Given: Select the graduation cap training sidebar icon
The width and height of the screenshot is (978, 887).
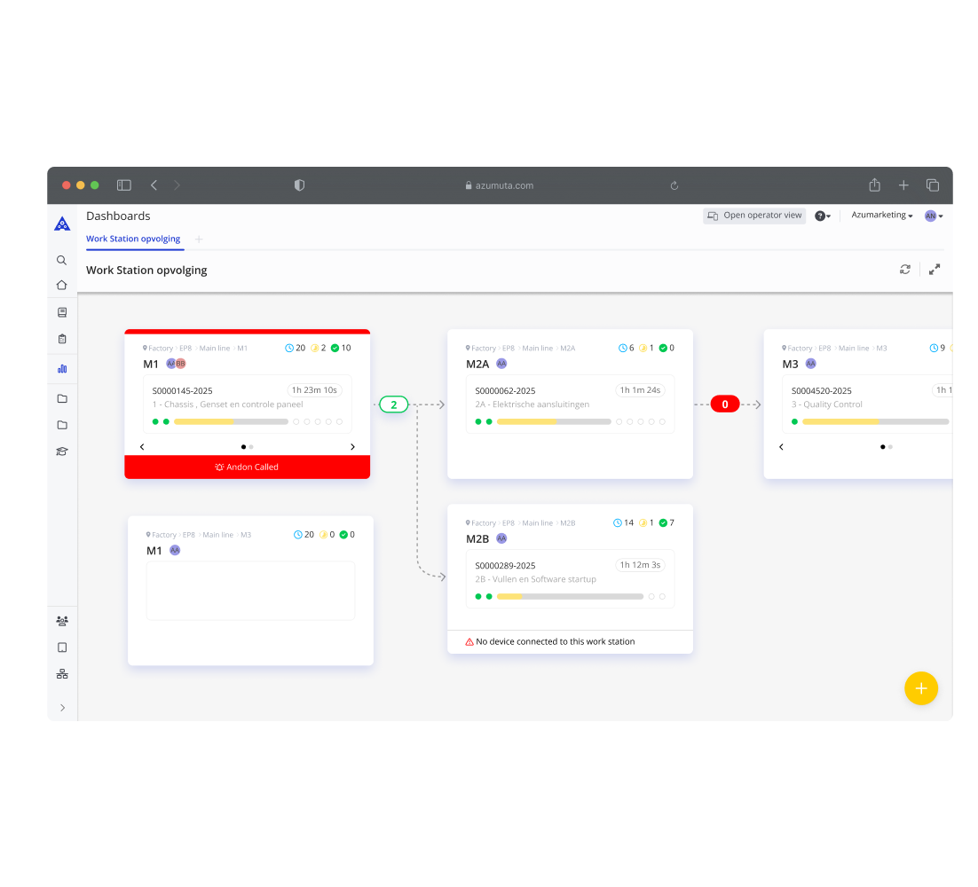Looking at the screenshot, I should coord(62,451).
